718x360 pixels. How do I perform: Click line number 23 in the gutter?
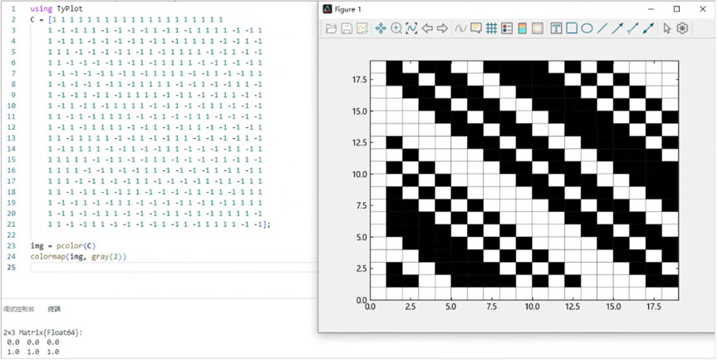12,245
